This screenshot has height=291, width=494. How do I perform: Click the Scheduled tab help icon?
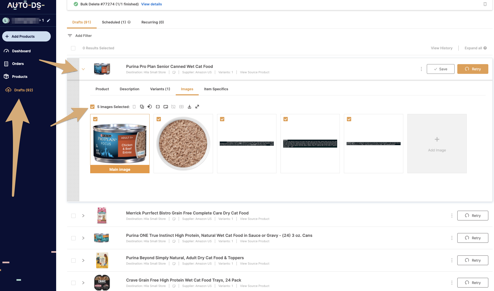coord(129,22)
